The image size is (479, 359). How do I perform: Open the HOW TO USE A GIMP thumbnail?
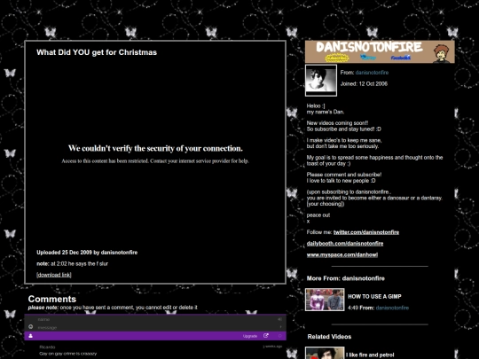[x=325, y=300]
